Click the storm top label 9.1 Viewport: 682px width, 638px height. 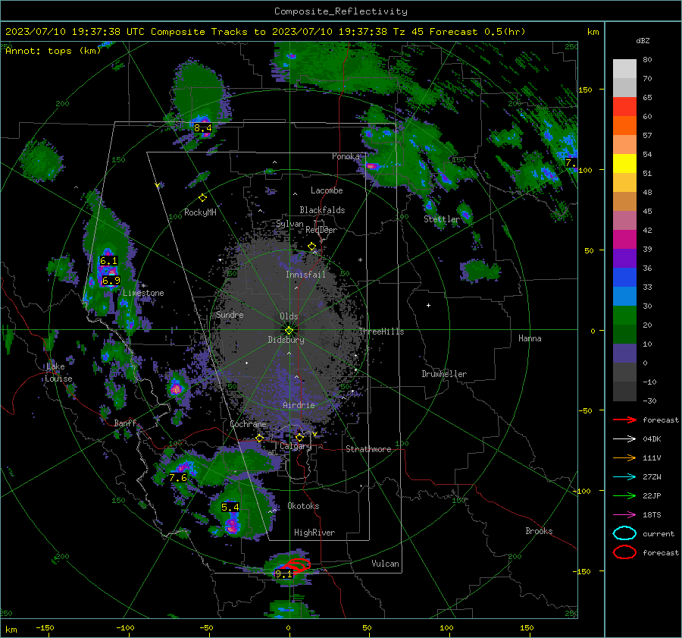(x=283, y=574)
